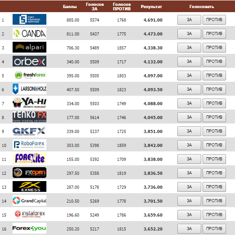The image size is (235, 235).
Task: Open the FXOpen broker logo
Action: [x=29, y=173]
